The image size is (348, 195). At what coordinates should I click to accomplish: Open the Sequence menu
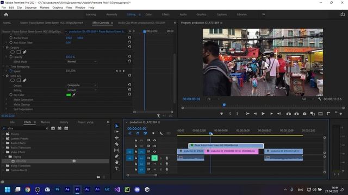click(30, 8)
